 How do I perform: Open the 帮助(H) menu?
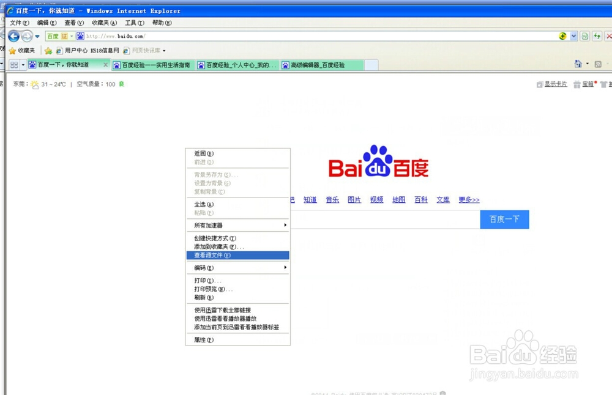(162, 23)
